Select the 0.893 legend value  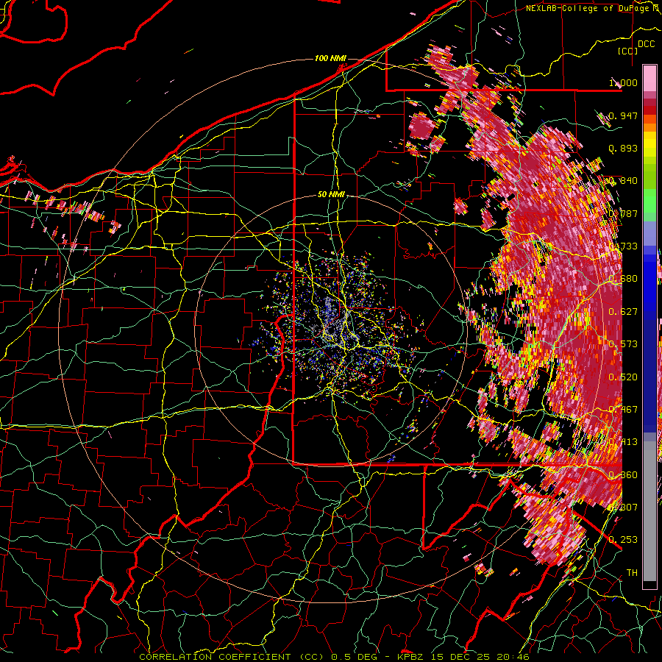point(623,148)
